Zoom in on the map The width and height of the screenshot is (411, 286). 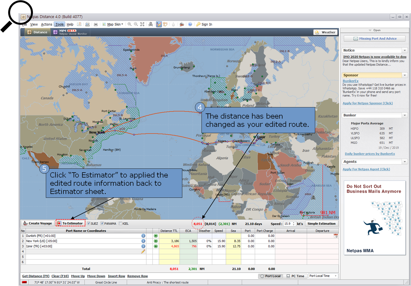click(x=130, y=24)
